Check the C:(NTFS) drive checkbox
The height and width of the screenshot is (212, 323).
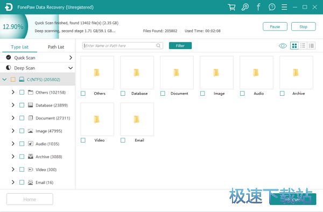[x=13, y=80]
